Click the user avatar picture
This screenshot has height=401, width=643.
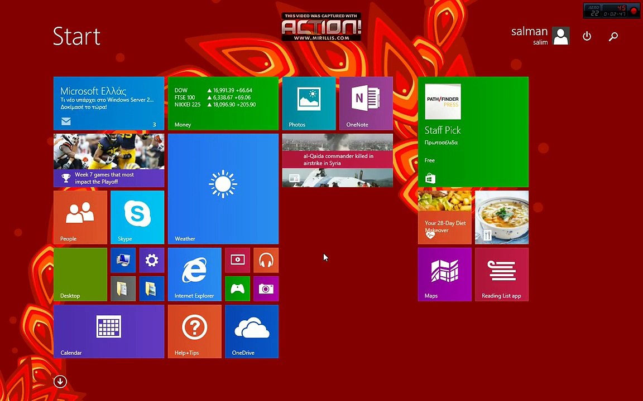pyautogui.click(x=560, y=36)
